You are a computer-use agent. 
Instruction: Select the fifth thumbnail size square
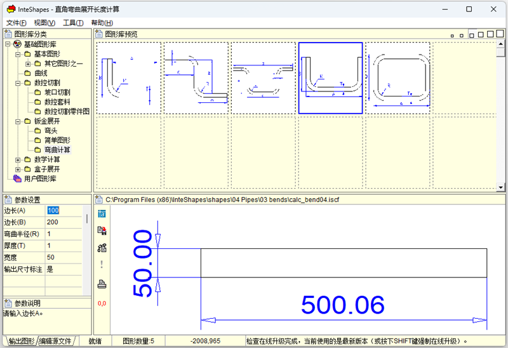tap(490, 34)
